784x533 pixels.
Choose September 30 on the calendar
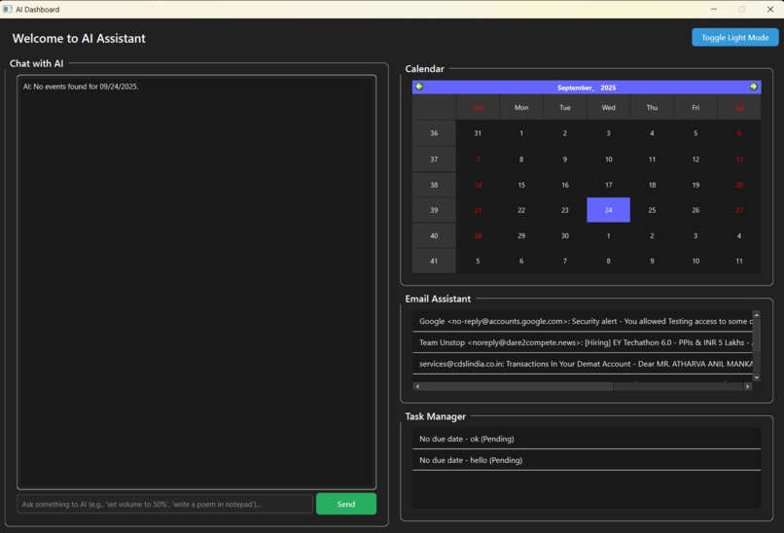pyautogui.click(x=565, y=236)
